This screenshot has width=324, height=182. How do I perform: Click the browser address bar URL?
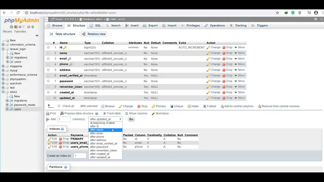(73, 13)
